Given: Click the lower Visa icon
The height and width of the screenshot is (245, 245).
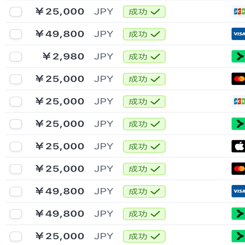Looking at the screenshot, I should pyautogui.click(x=238, y=191).
